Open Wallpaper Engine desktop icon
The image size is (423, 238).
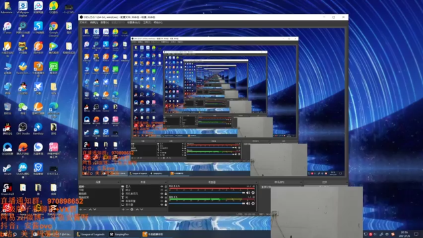coord(22,9)
